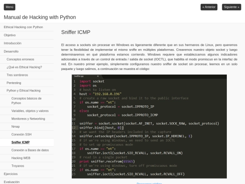This screenshot has width=245, height=184.
Task: Open Pentesting sidebar entry
Action: coord(14,83)
